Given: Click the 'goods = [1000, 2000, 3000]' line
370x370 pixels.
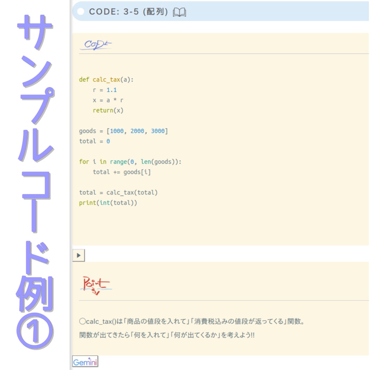Looking at the screenshot, I should click(123, 131).
